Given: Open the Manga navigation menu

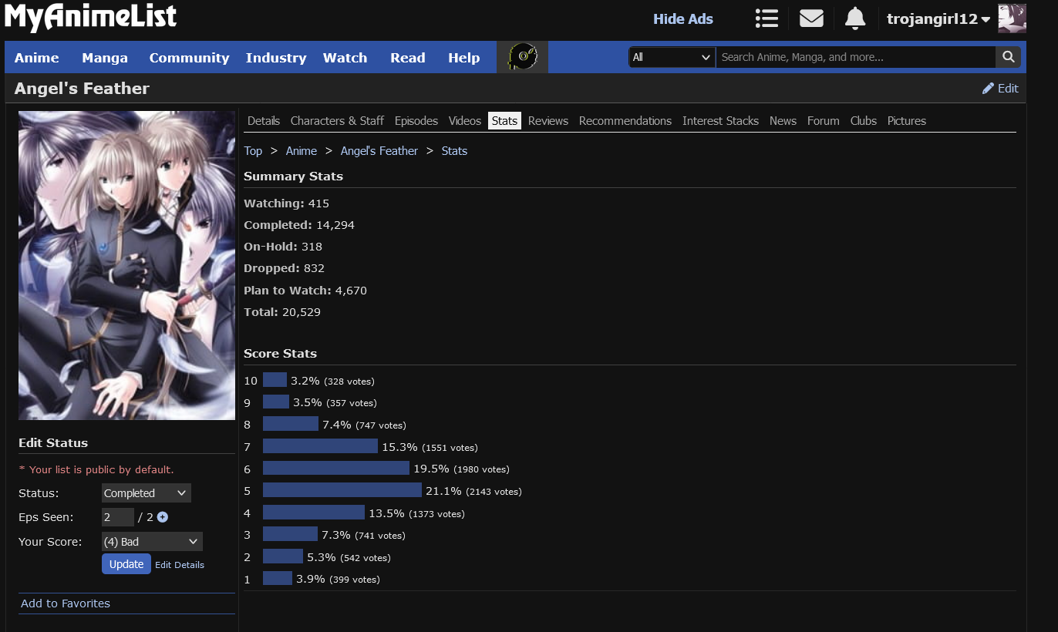Looking at the screenshot, I should [x=105, y=58].
